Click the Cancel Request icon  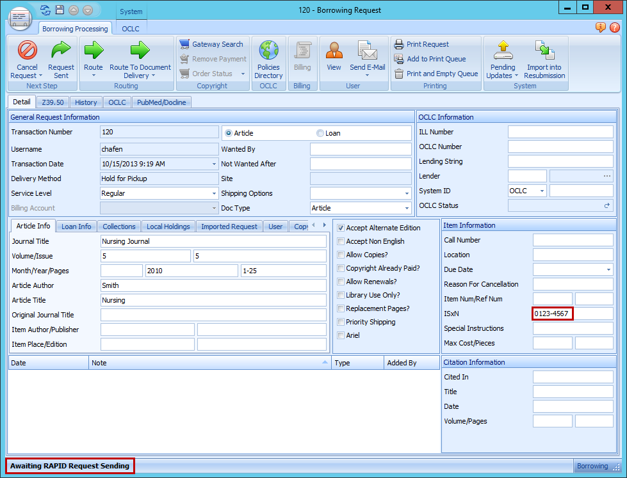[x=27, y=51]
